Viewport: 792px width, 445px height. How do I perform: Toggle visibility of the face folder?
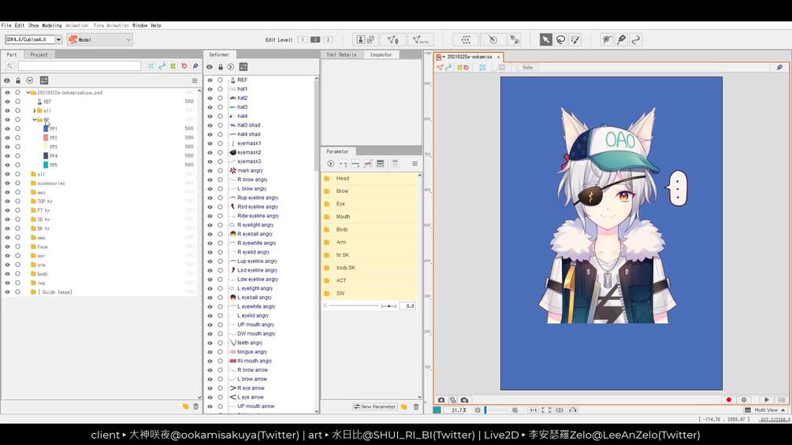tap(7, 247)
